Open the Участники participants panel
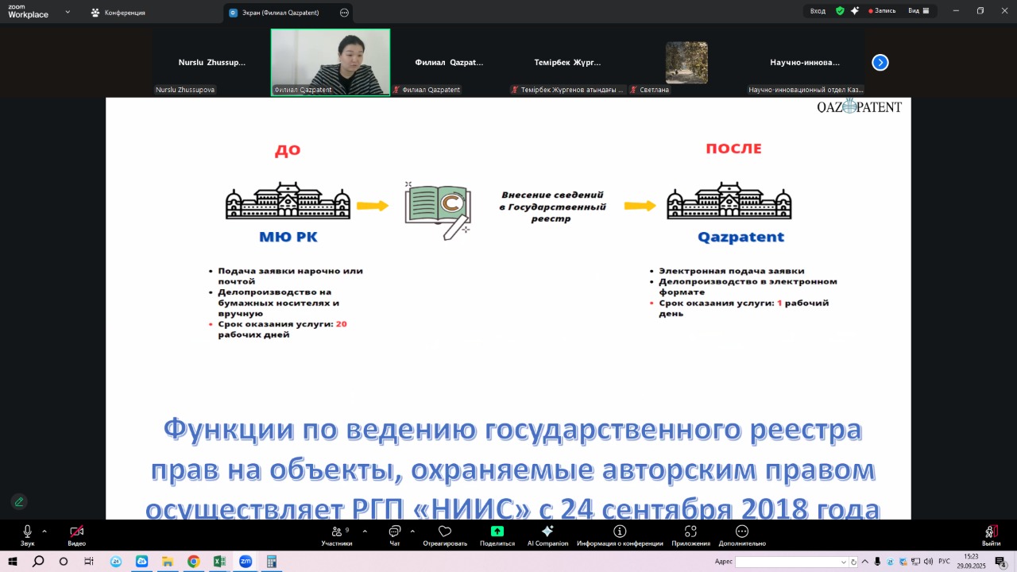Image resolution: width=1017 pixels, height=572 pixels. coord(337,532)
